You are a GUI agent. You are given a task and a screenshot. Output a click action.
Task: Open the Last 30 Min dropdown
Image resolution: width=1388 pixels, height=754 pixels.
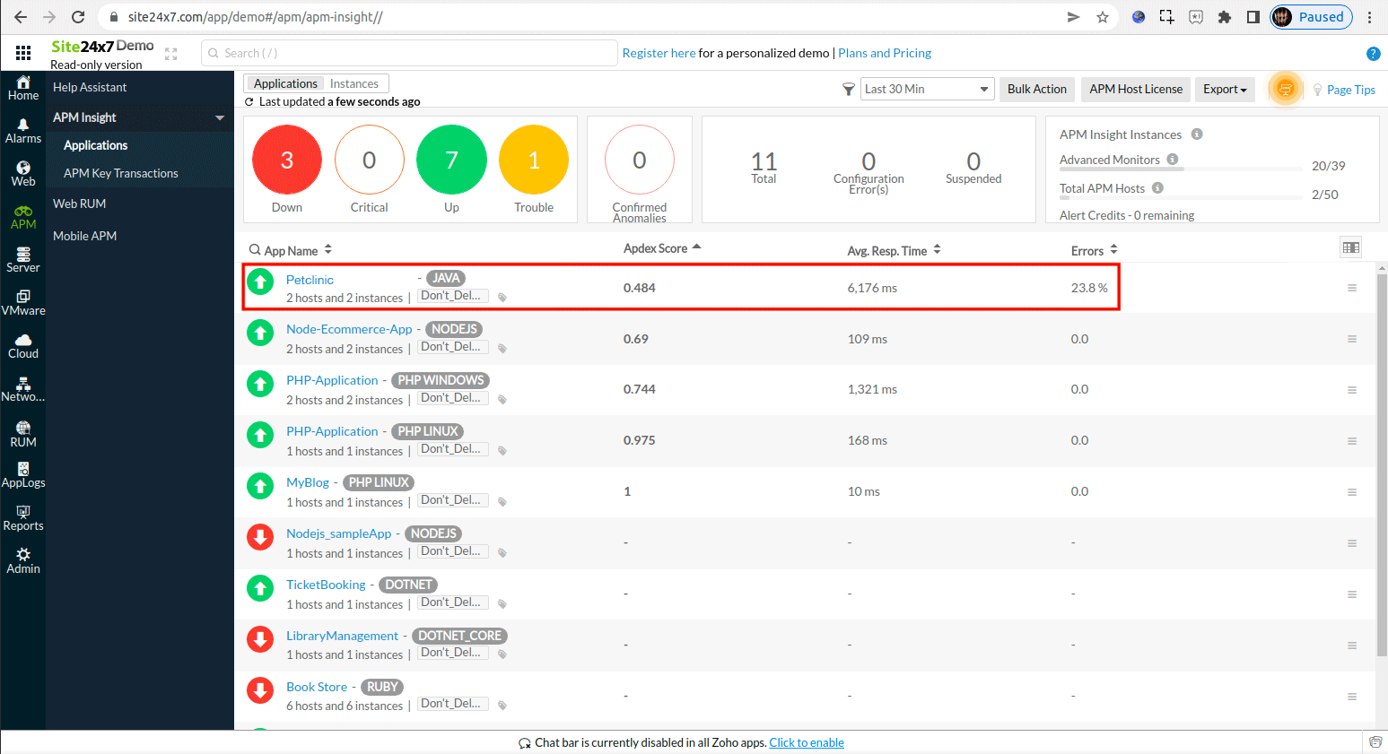pos(927,89)
